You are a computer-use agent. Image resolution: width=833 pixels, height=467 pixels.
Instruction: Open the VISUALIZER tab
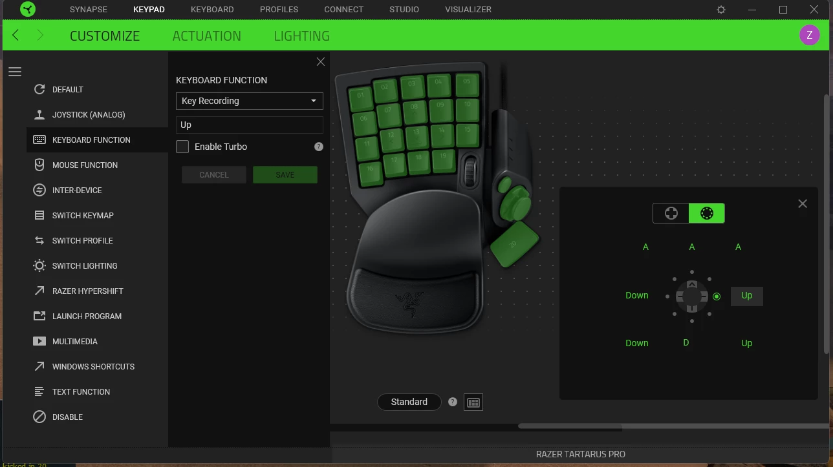468,10
